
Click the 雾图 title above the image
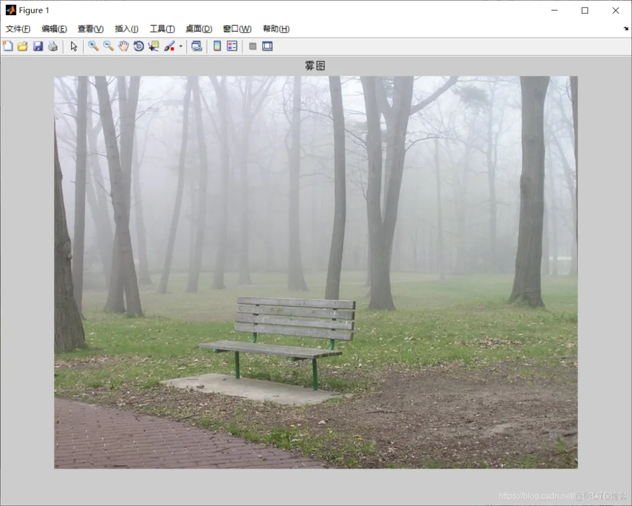pos(315,66)
